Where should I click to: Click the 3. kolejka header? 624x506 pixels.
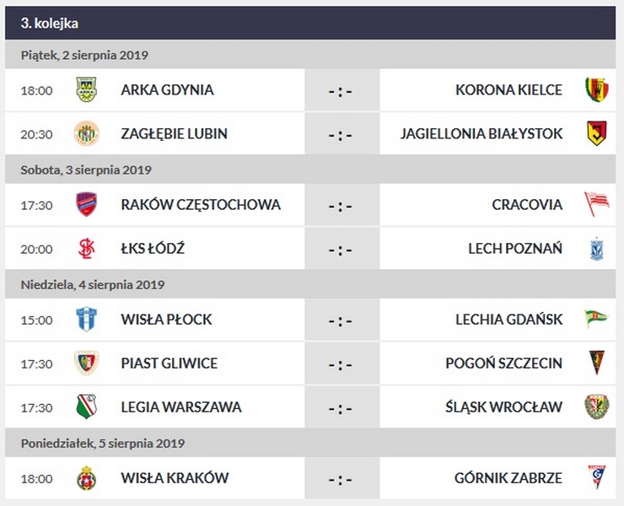pyautogui.click(x=50, y=23)
